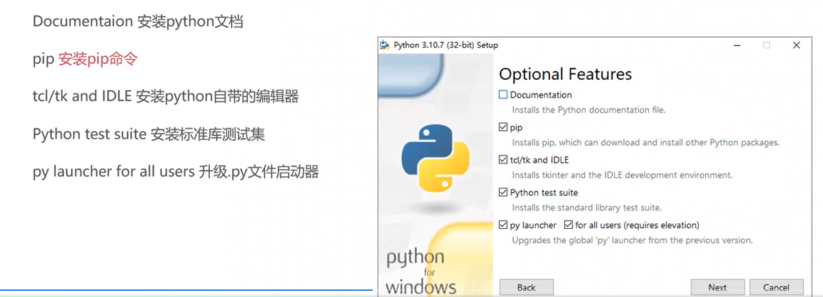This screenshot has width=823, height=297.
Task: Go back with the Back button
Action: 526,287
